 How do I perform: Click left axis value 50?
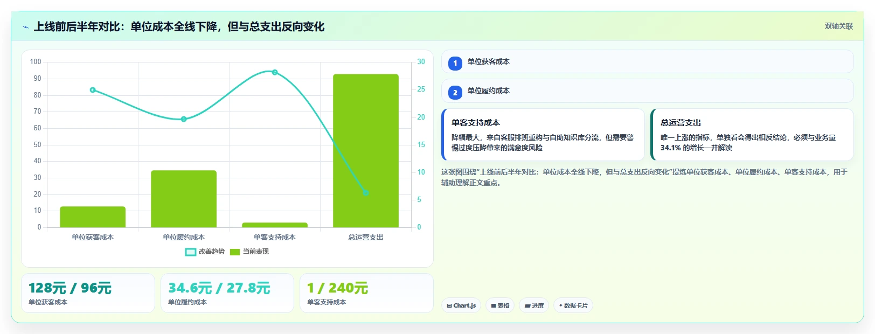37,144
